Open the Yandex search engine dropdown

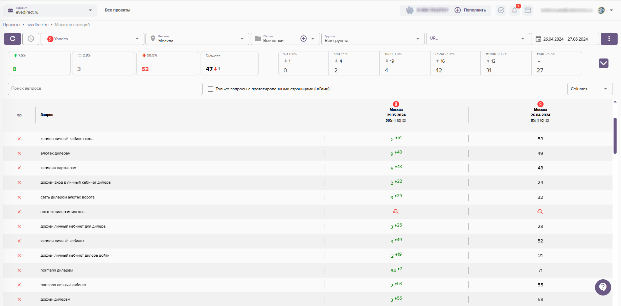point(92,39)
